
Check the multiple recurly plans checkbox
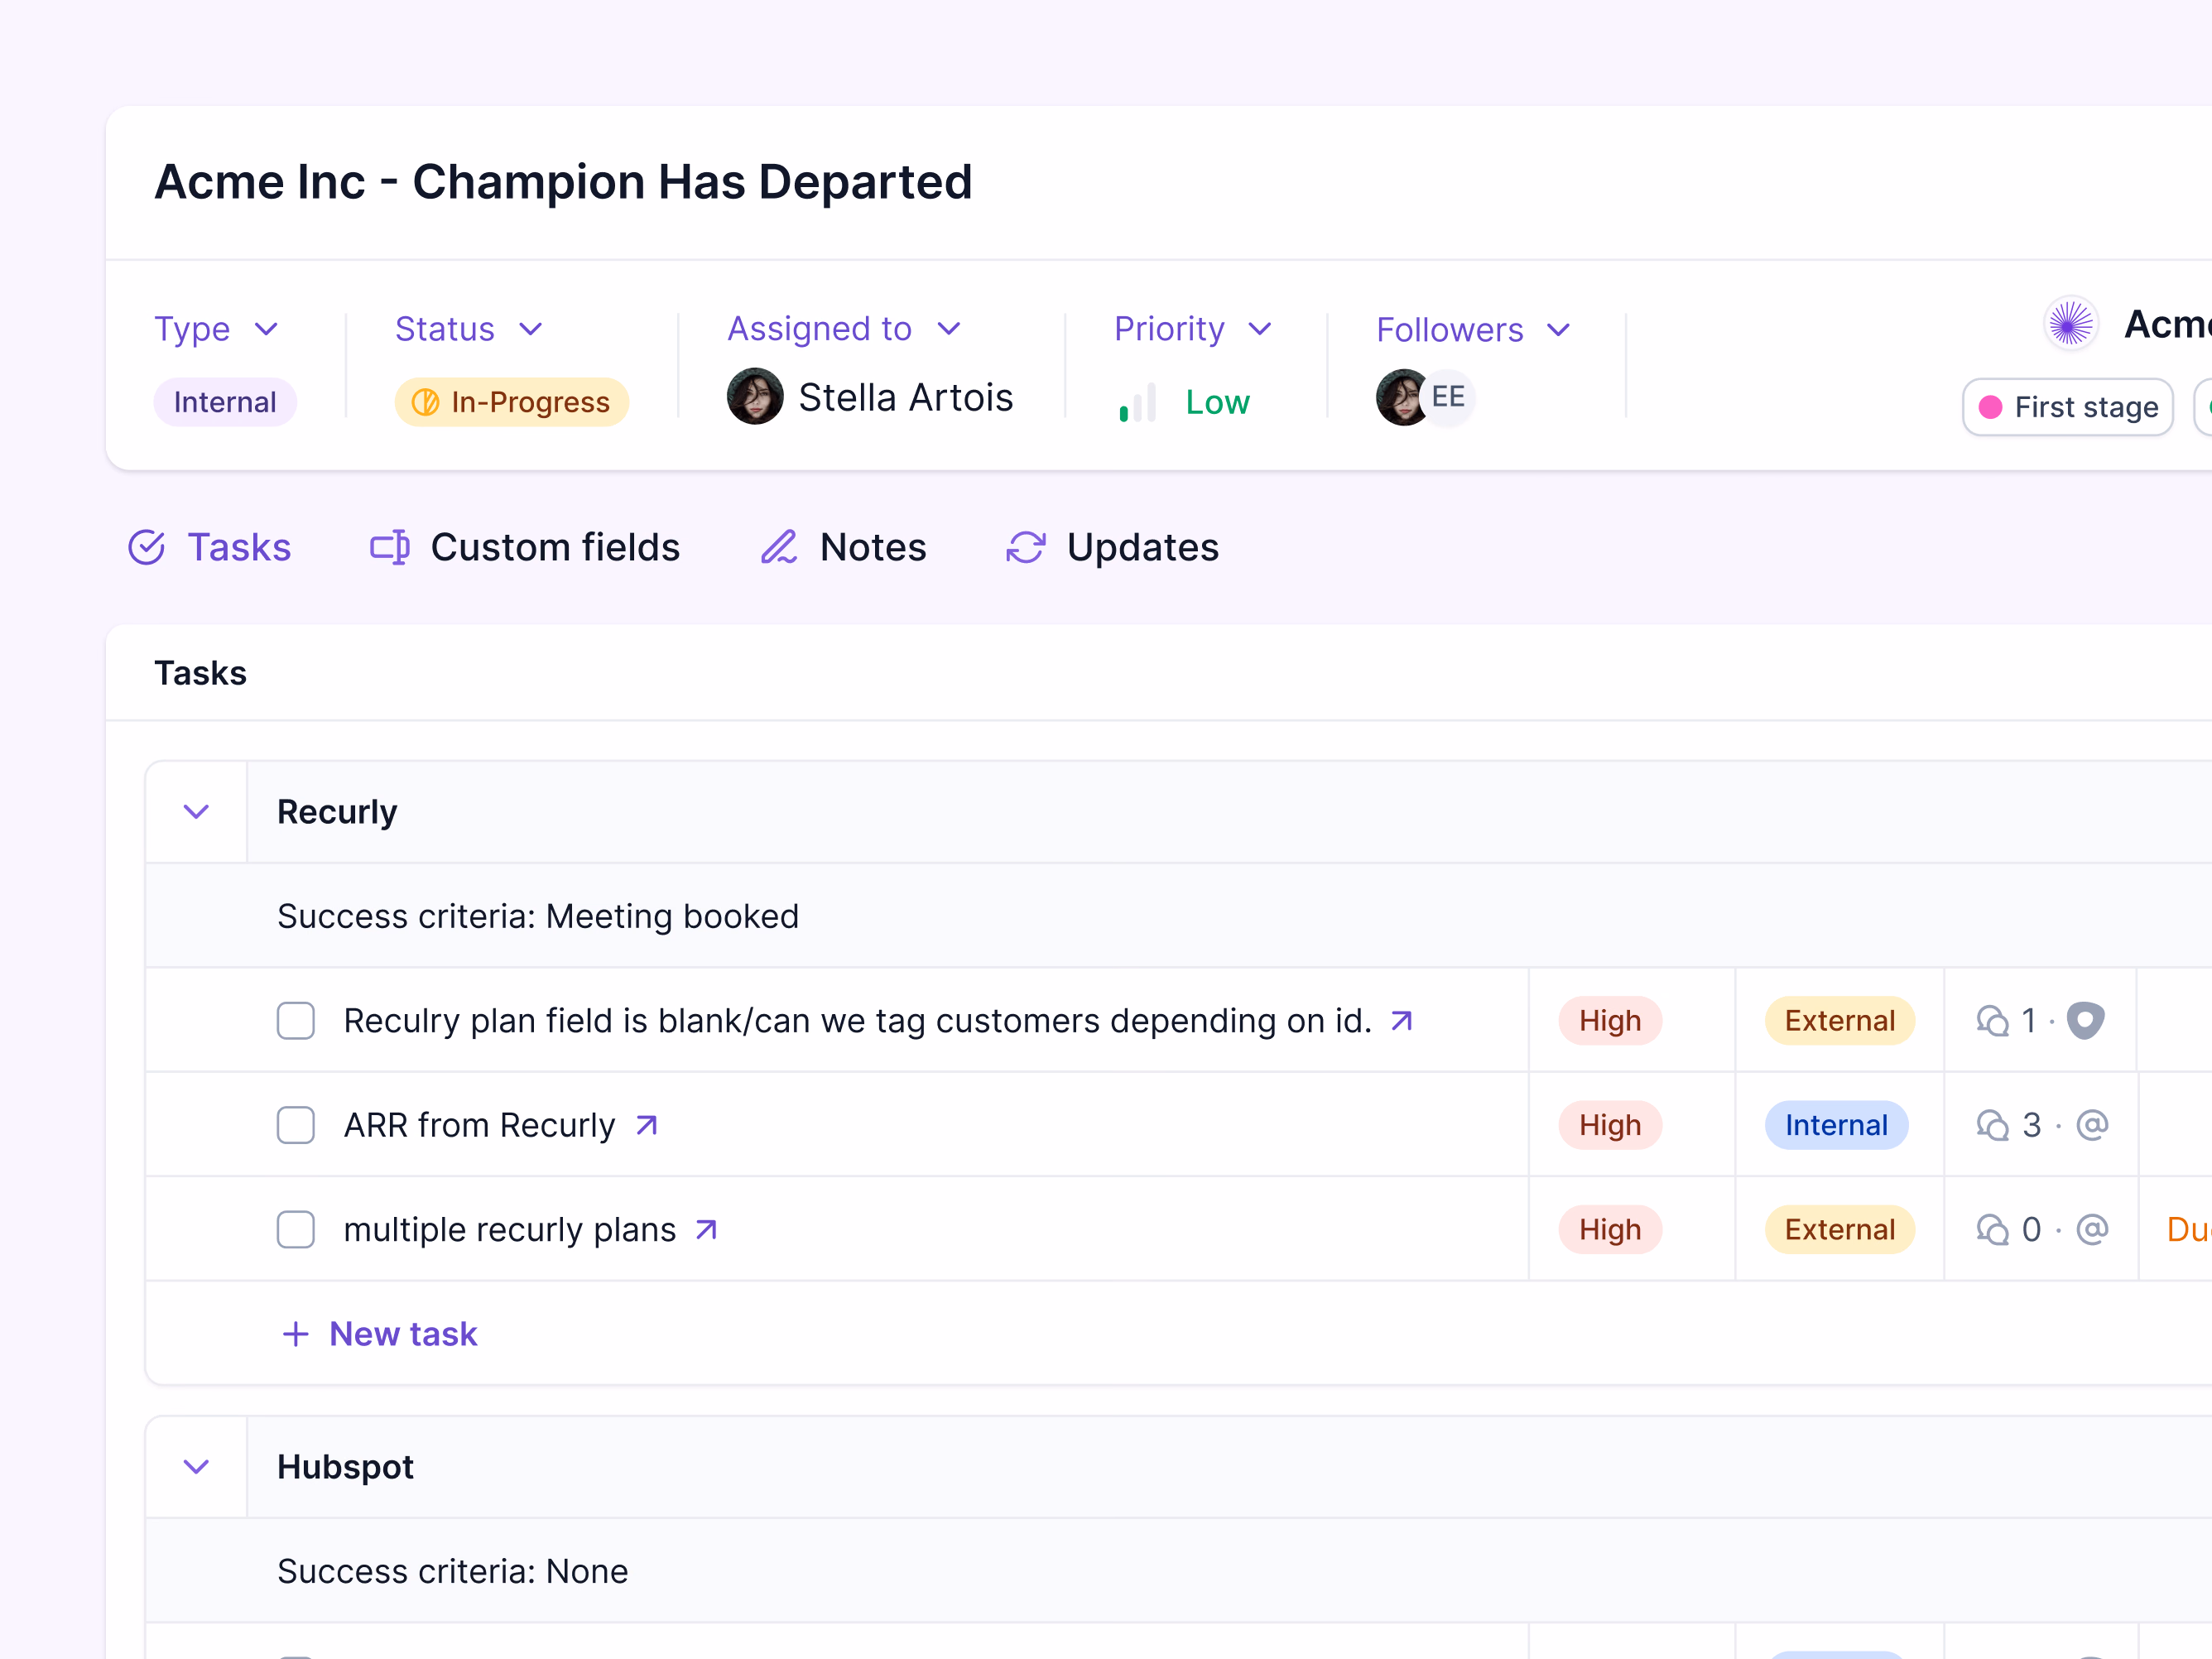(x=296, y=1229)
